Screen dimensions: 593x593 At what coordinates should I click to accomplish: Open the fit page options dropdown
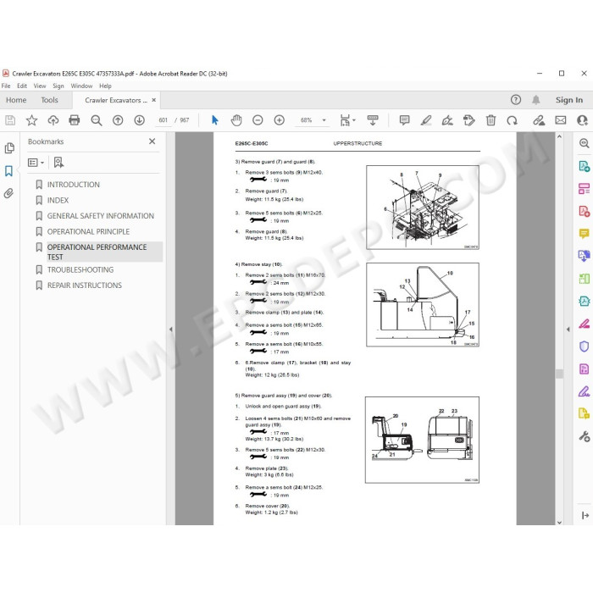(x=348, y=120)
